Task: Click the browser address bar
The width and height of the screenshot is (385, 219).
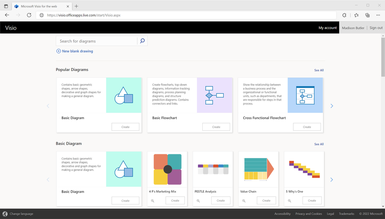Action: tap(187, 15)
